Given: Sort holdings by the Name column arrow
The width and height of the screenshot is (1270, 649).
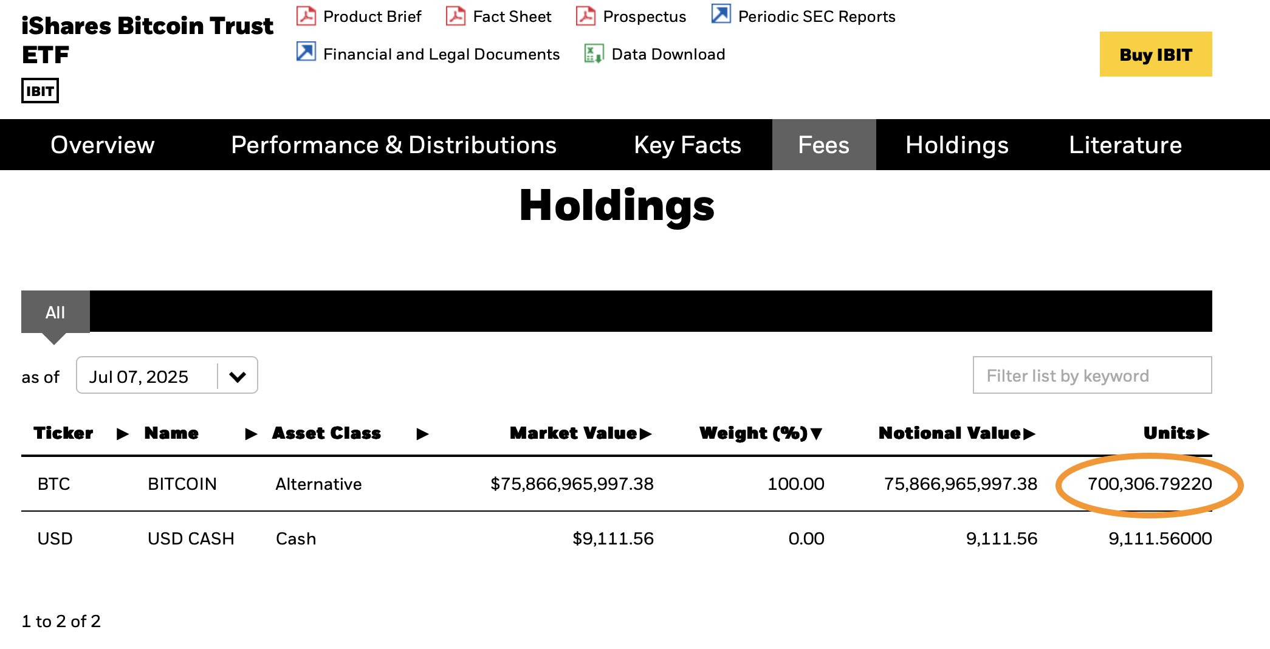Looking at the screenshot, I should (251, 434).
